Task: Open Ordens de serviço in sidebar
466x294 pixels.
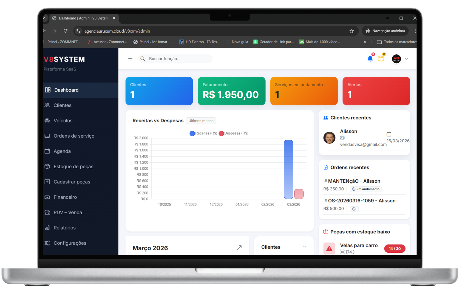Action: coord(74,136)
